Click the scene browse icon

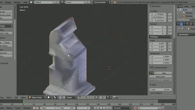(63, 2)
